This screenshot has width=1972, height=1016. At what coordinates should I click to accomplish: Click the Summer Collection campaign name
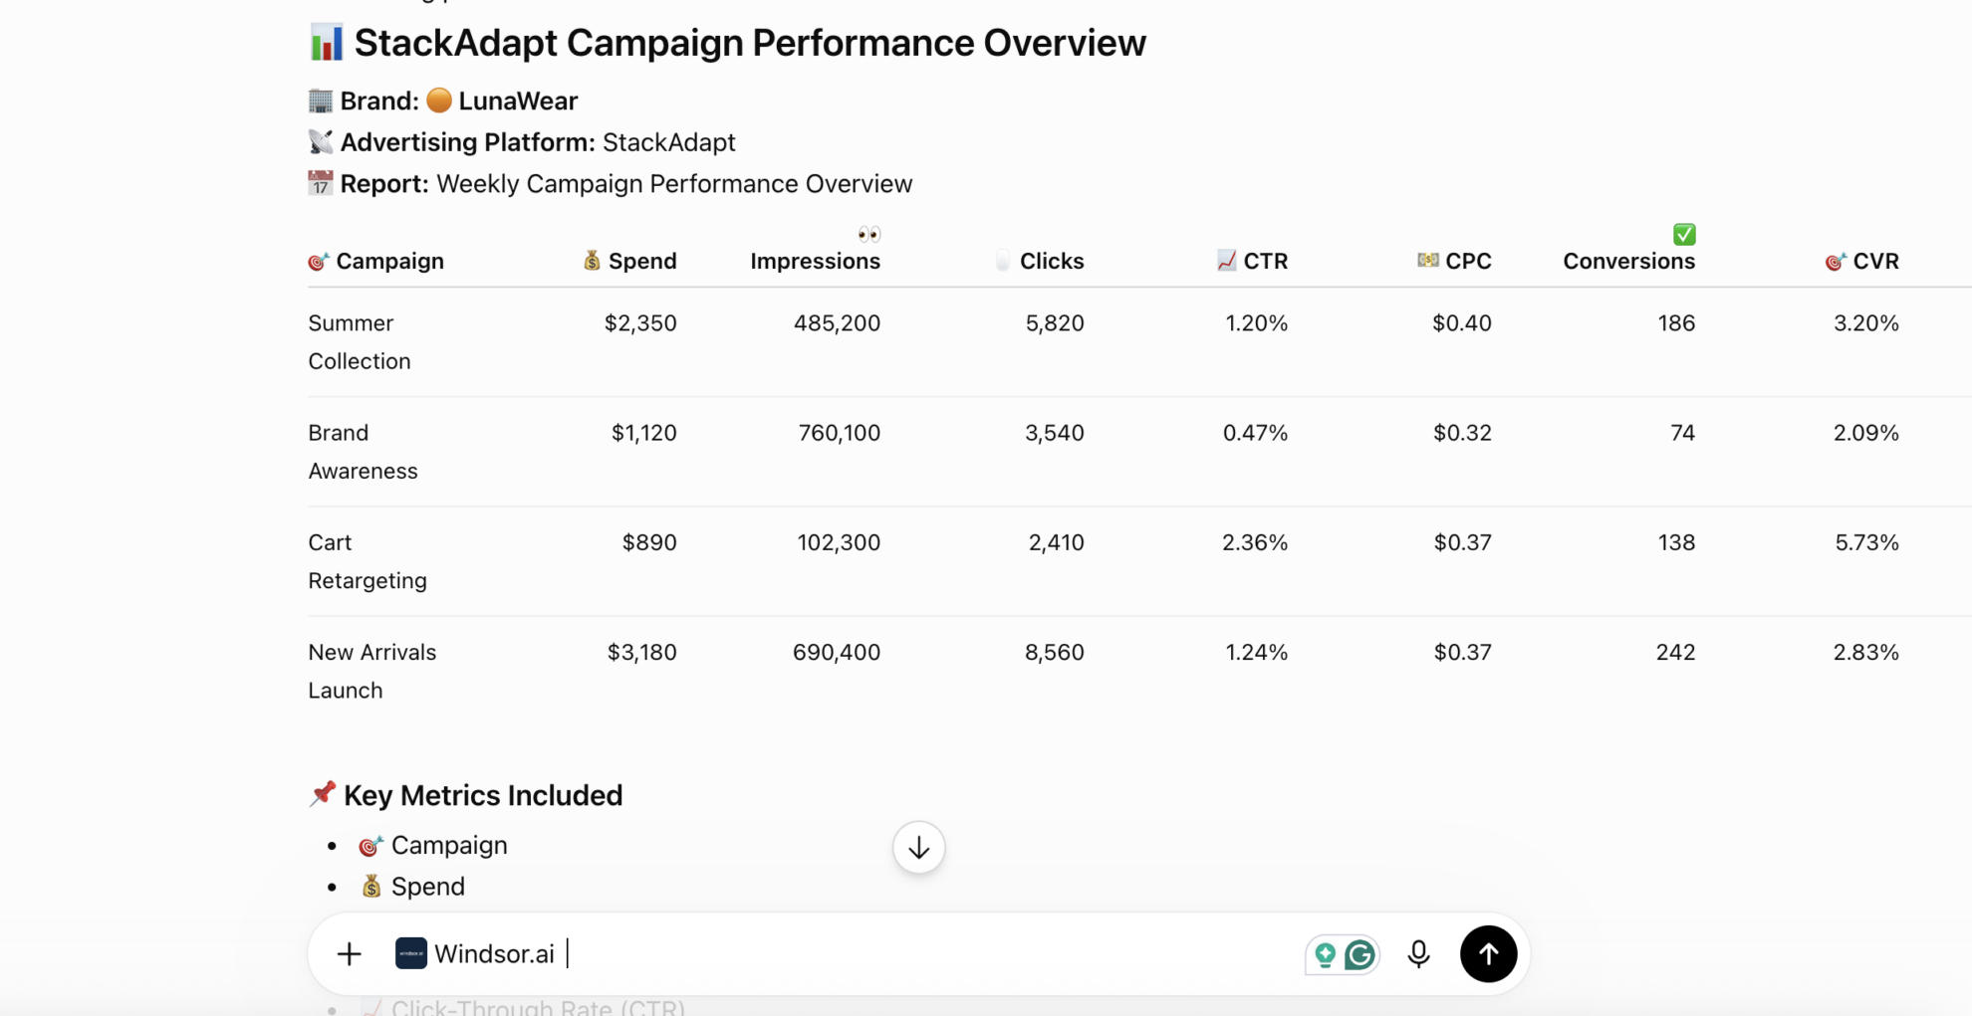pos(360,342)
